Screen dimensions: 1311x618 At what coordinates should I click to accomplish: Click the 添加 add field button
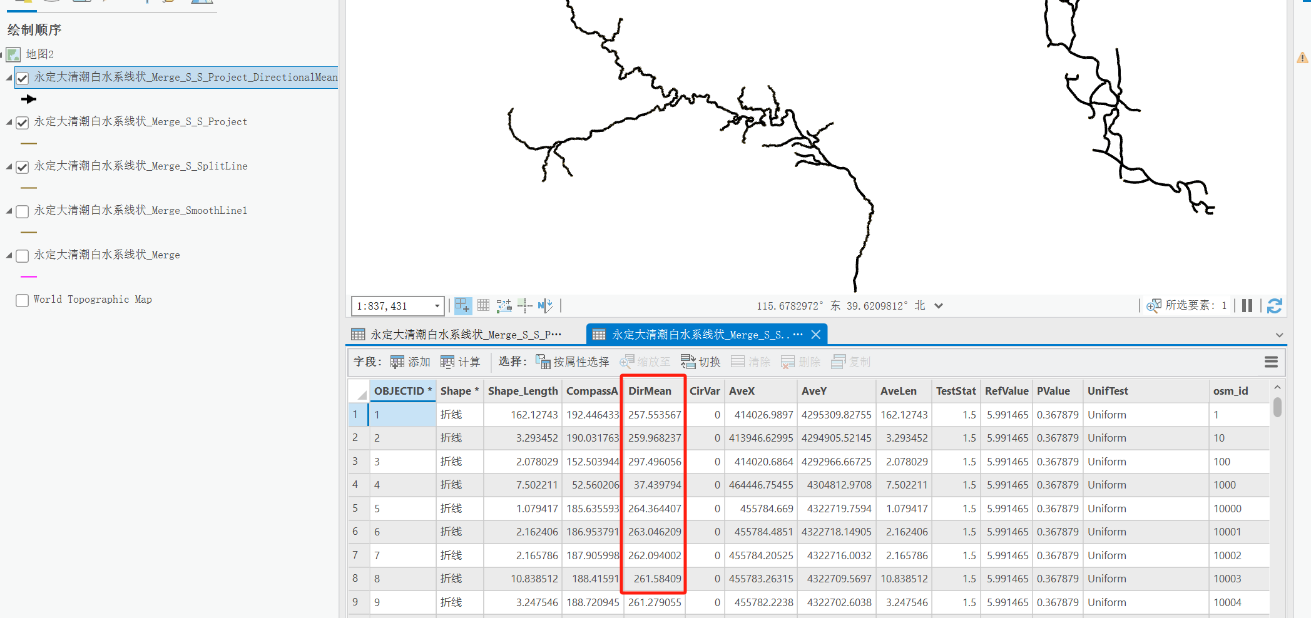[410, 362]
